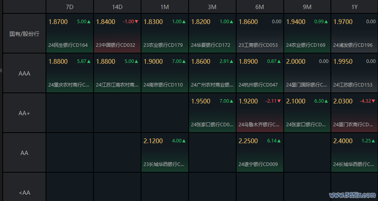Select the 7D tenor column header

(70, 7)
